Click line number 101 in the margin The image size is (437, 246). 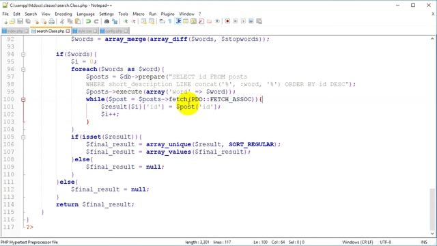click(9, 107)
